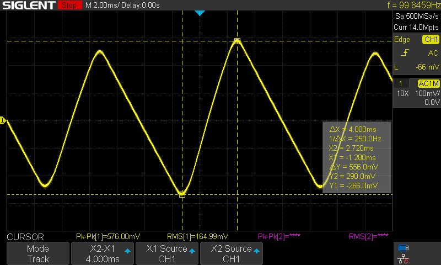Click the disconnected network LAN icon

coord(404,258)
